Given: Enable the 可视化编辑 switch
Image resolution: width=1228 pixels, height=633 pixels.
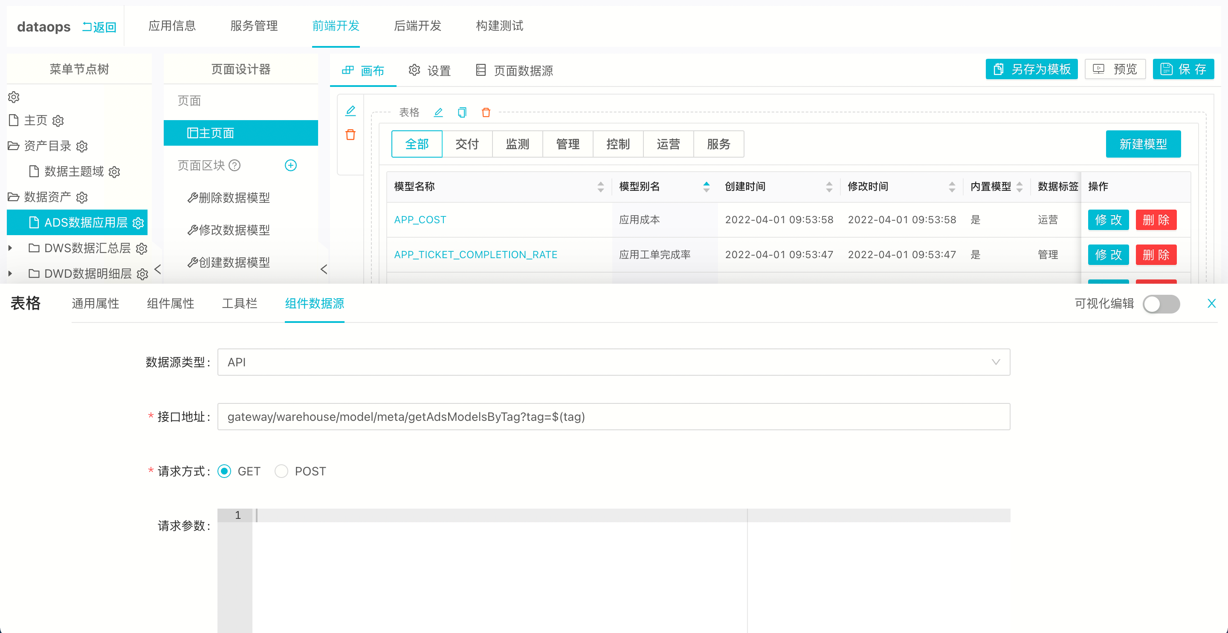Looking at the screenshot, I should pyautogui.click(x=1162, y=304).
